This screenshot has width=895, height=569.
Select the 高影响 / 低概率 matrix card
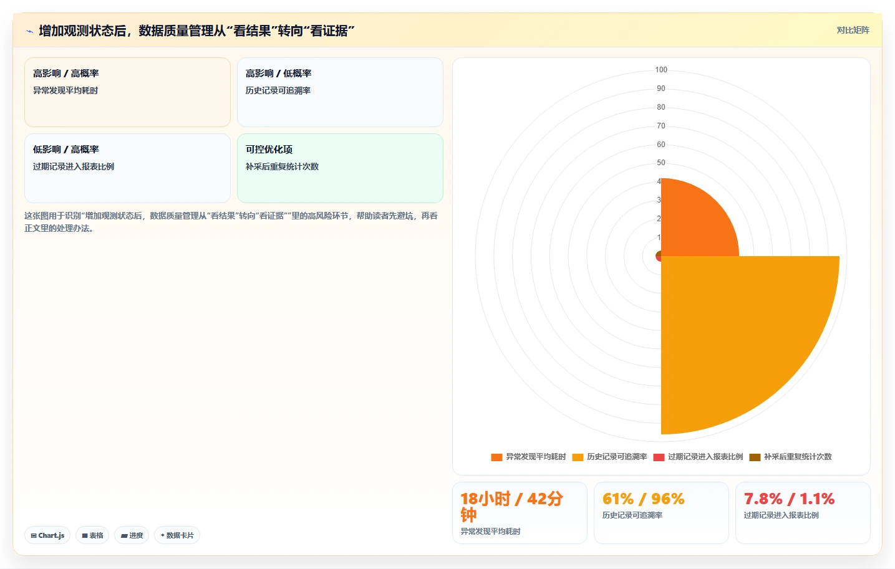click(x=340, y=92)
